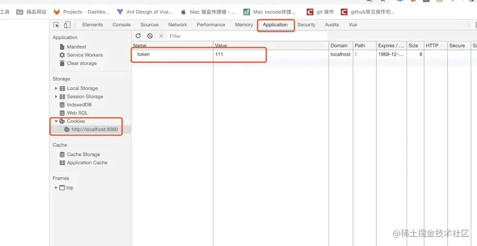Open the Ant Design of Vue bookmark
The width and height of the screenshot is (477, 246).
click(x=145, y=12)
